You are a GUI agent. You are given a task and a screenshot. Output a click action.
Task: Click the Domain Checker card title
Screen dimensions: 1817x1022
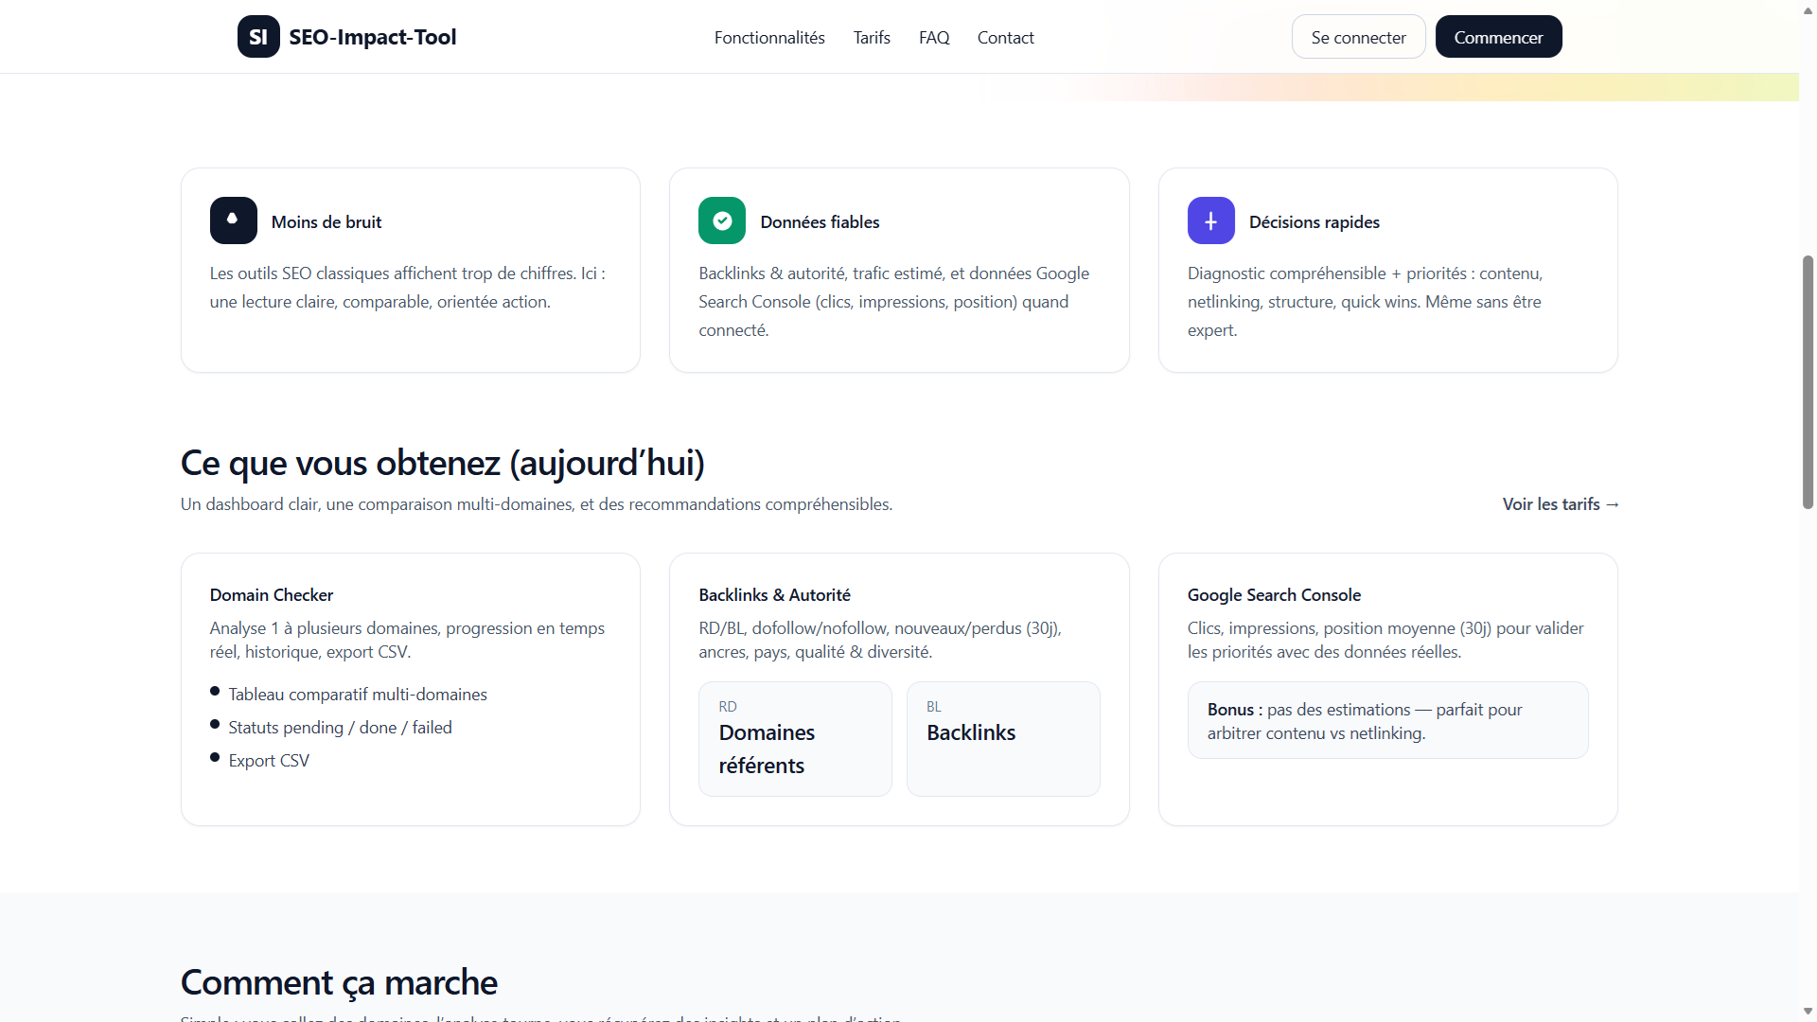click(x=272, y=595)
